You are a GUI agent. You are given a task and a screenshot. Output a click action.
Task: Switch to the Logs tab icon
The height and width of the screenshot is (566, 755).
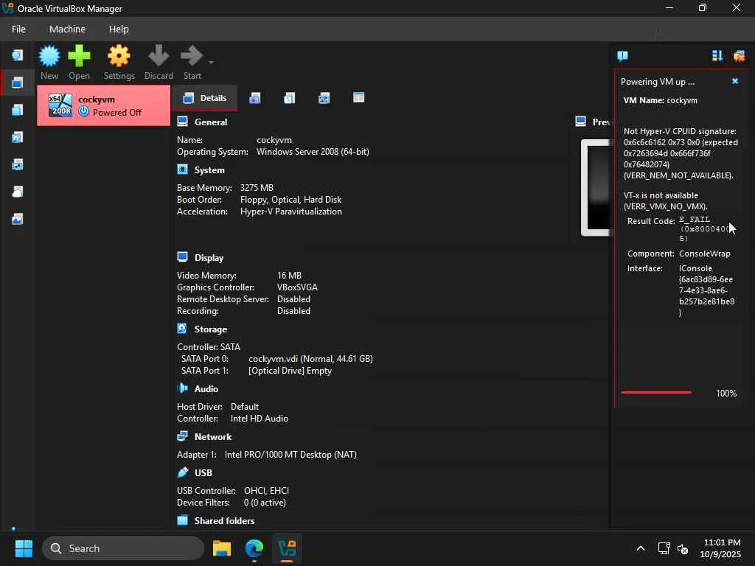pos(289,98)
